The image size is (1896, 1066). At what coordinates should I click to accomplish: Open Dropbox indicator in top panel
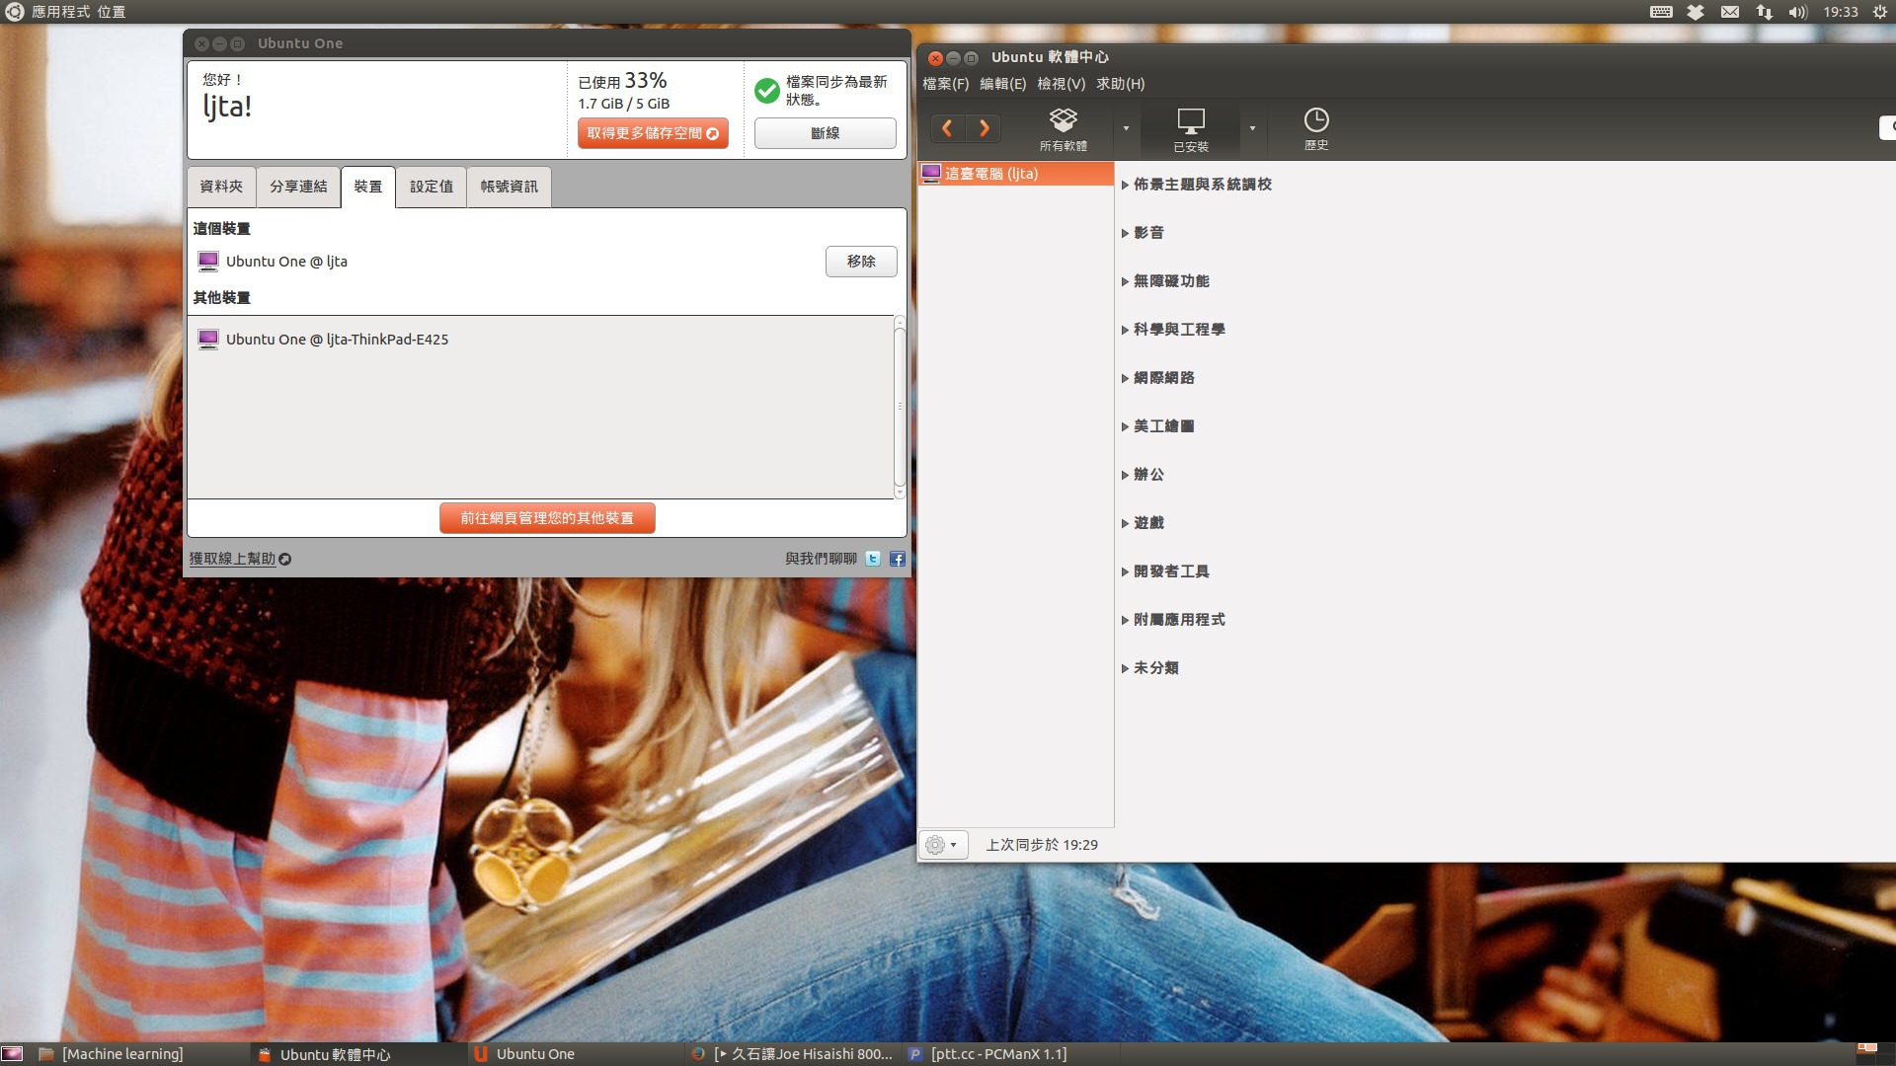click(1696, 12)
